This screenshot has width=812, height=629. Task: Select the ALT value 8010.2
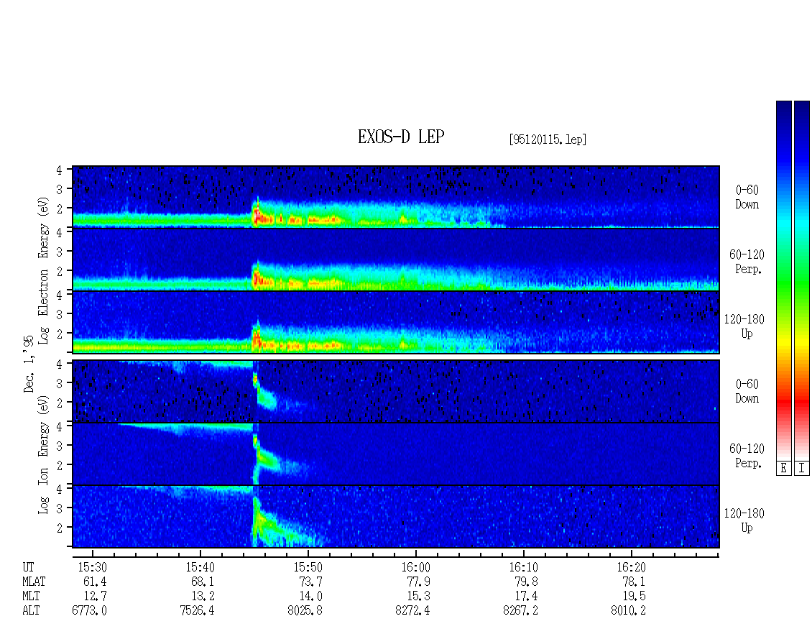628,611
